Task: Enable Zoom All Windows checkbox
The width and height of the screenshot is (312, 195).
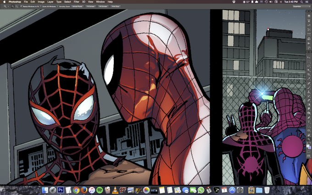Action: 40,6
